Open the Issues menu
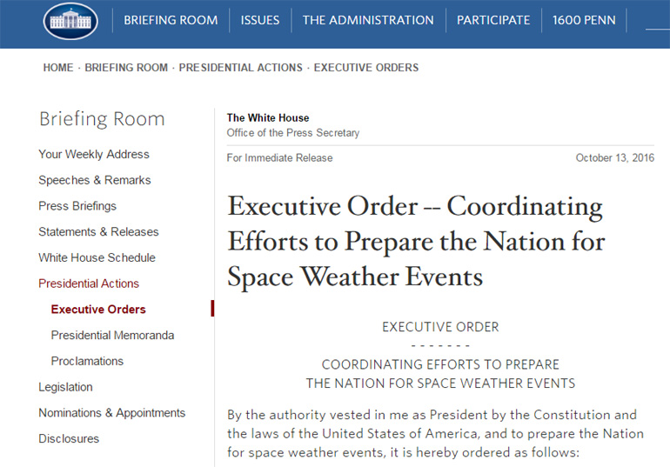 click(x=260, y=20)
